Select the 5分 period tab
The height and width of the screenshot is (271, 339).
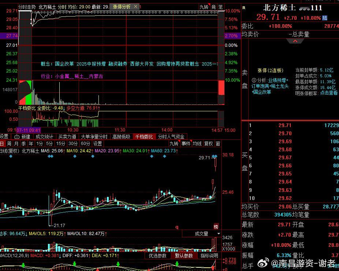49,144
